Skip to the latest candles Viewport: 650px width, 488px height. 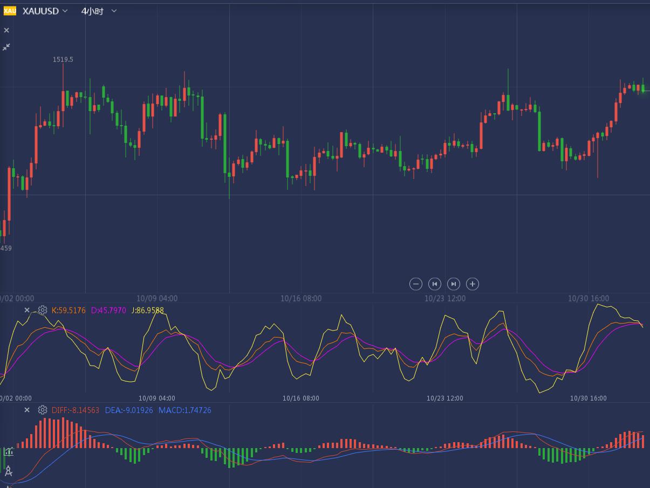(454, 284)
